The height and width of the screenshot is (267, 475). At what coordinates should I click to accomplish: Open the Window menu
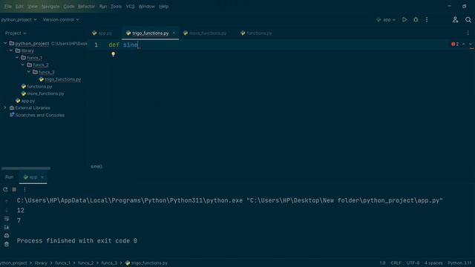coord(147,7)
